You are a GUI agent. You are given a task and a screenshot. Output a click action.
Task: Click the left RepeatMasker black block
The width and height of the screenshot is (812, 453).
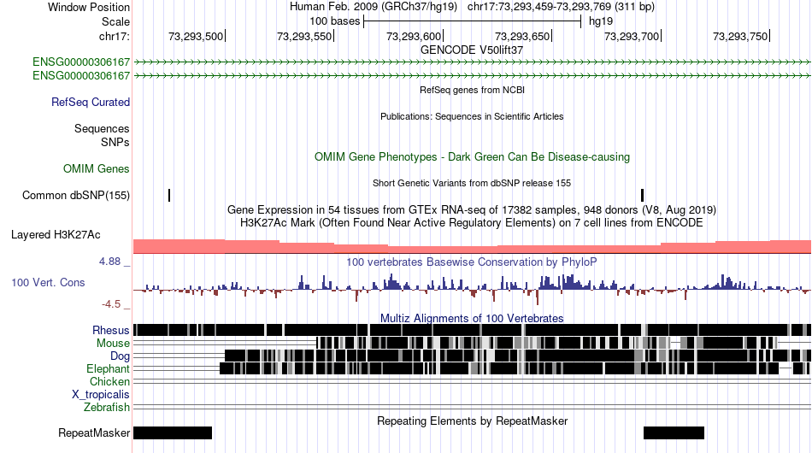[x=173, y=432]
